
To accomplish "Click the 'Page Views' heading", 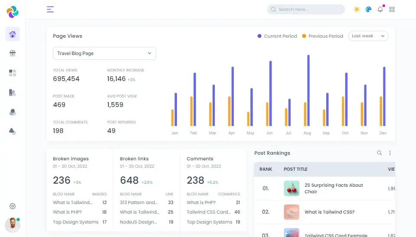I will click(x=67, y=36).
